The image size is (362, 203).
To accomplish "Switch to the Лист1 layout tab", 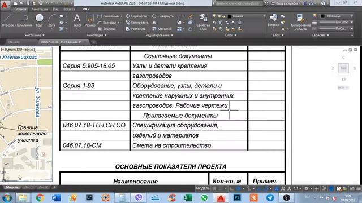I will pos(28,187).
